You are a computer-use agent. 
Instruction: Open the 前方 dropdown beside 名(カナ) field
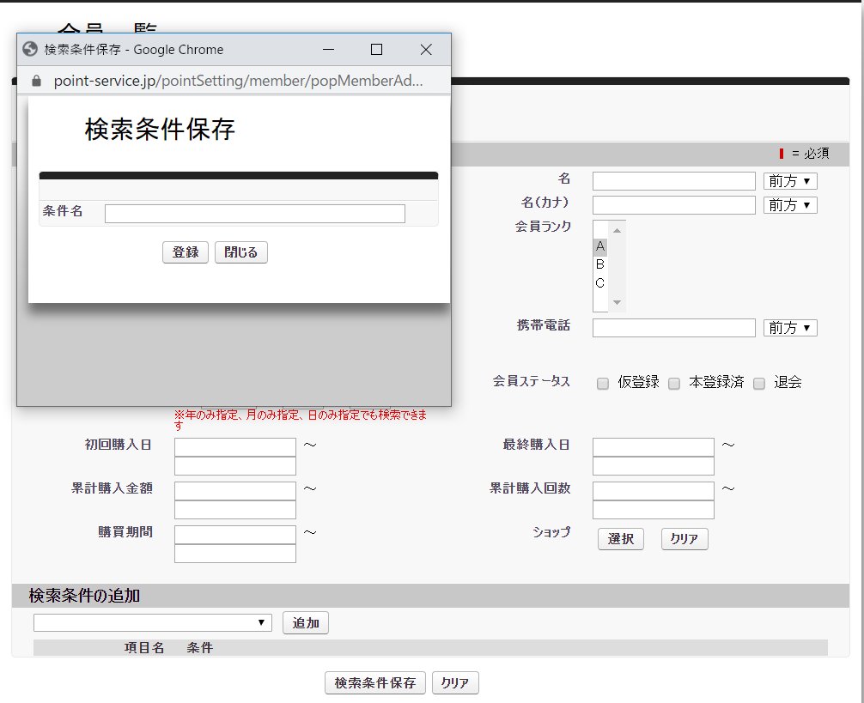(790, 205)
